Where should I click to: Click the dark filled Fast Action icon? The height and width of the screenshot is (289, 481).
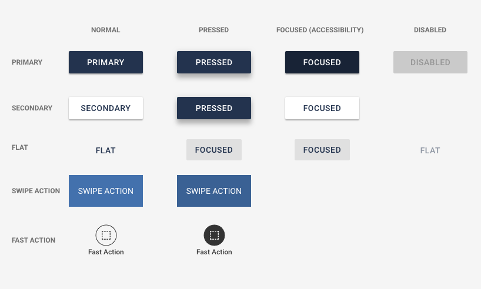click(x=214, y=236)
